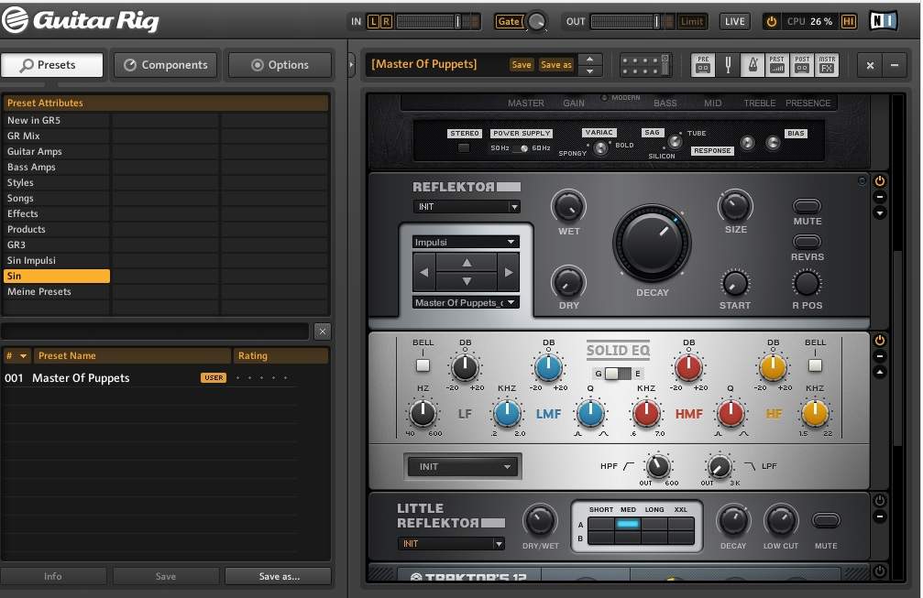The width and height of the screenshot is (923, 598).
Task: Toggle the Solid EQ power button
Action: (x=879, y=341)
